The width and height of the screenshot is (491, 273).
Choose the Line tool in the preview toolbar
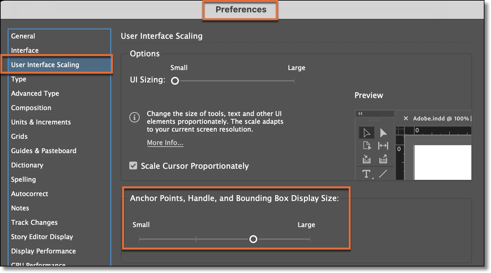coord(383,174)
